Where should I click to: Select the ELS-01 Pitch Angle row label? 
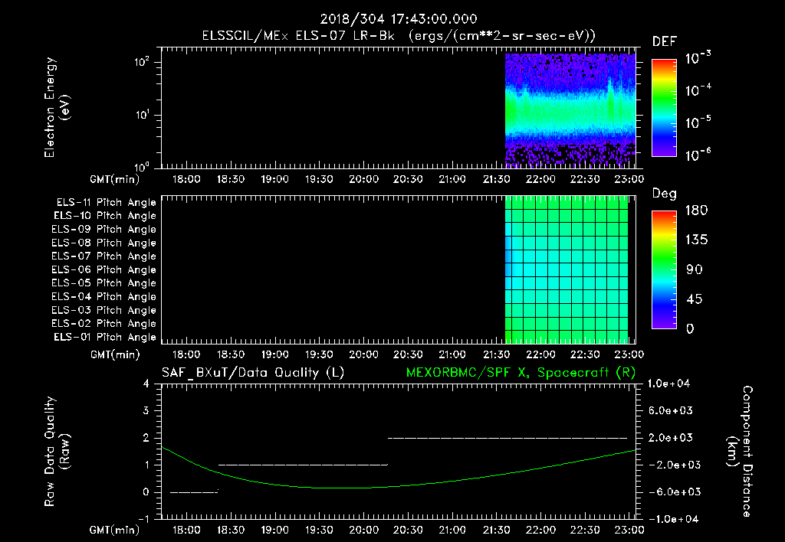104,338
